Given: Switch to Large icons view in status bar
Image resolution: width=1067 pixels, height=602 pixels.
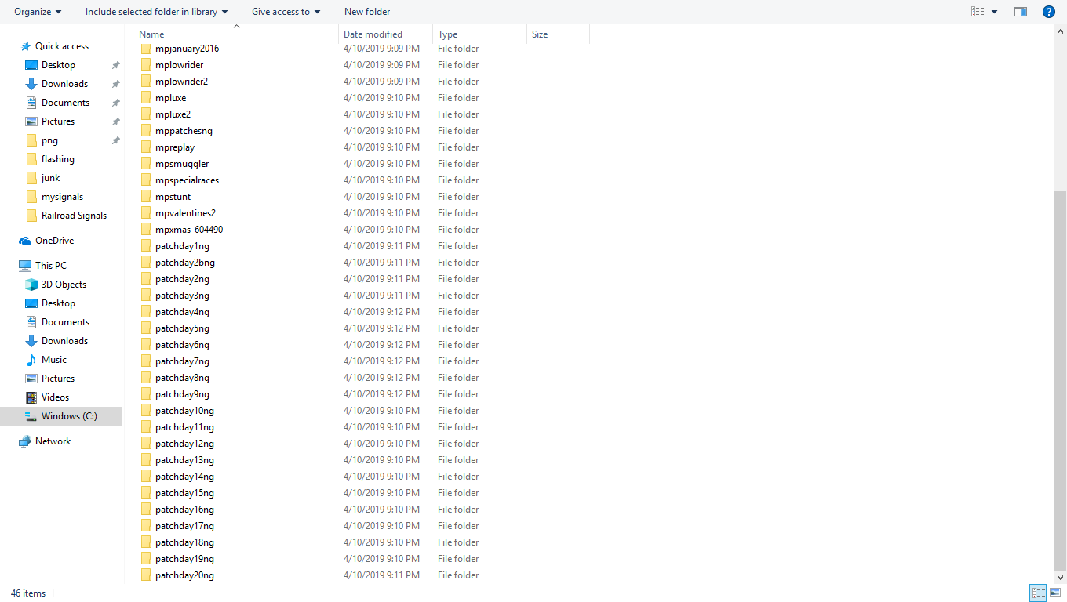Looking at the screenshot, I should (1054, 593).
